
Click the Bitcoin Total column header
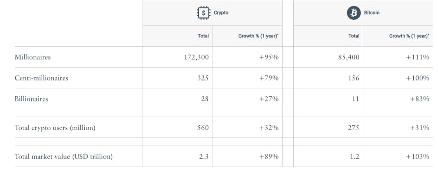tap(354, 36)
